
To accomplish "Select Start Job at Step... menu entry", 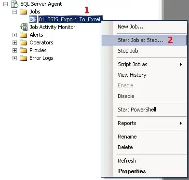I will pos(144,40).
